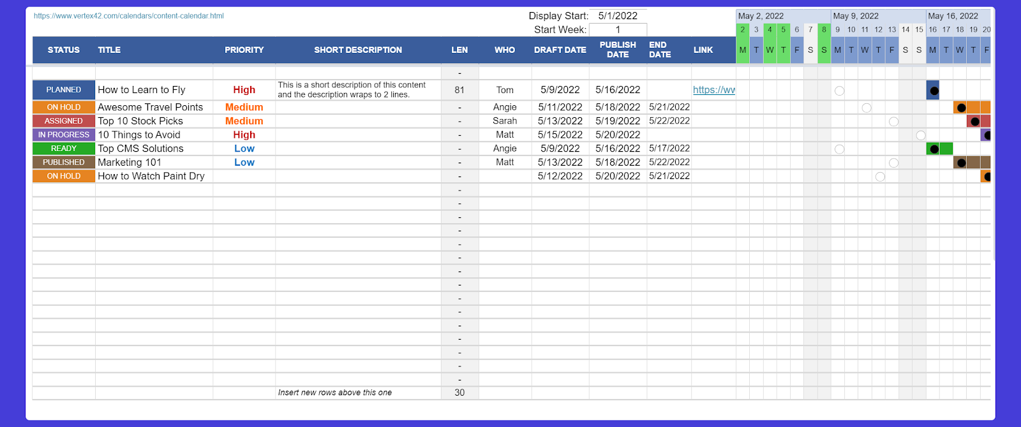Select the title Top 10 Stock Picks
This screenshot has height=427, width=1021.
click(x=140, y=121)
